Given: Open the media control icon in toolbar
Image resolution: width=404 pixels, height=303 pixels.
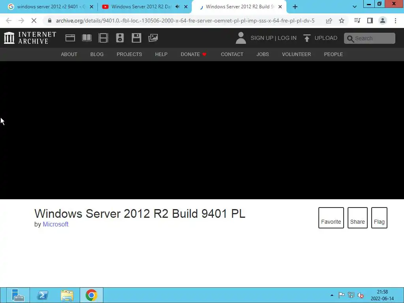Looking at the screenshot, I should (x=357, y=21).
